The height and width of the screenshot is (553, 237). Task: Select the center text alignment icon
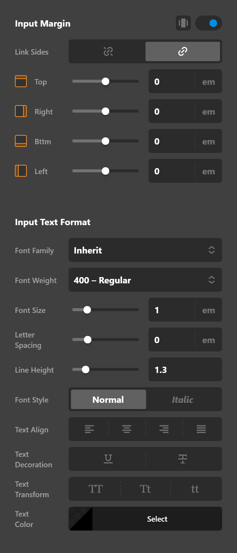coord(126,429)
